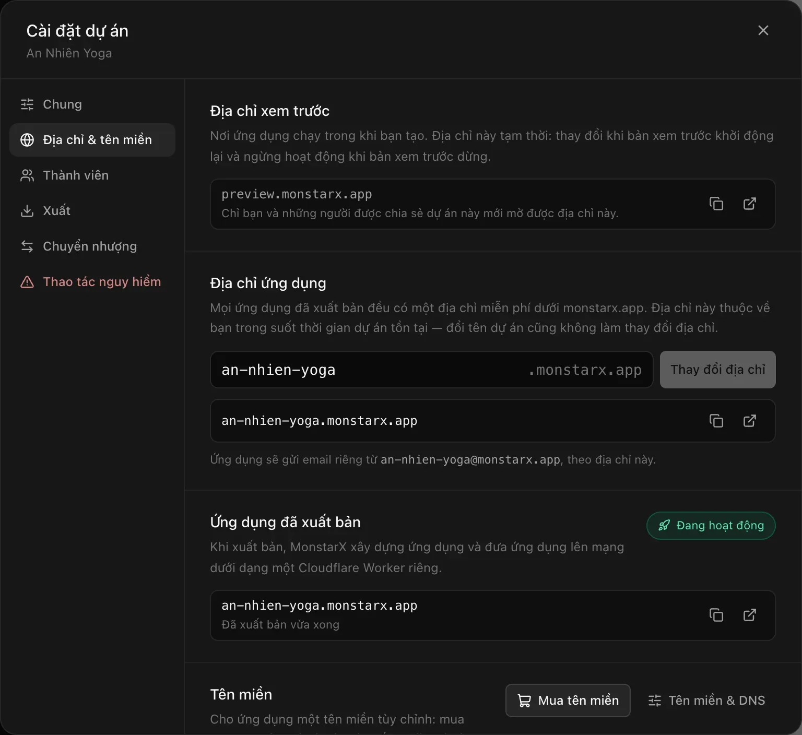The image size is (802, 735).
Task: Focus the an-nhien-yoga subdomain input field
Action: (432, 370)
